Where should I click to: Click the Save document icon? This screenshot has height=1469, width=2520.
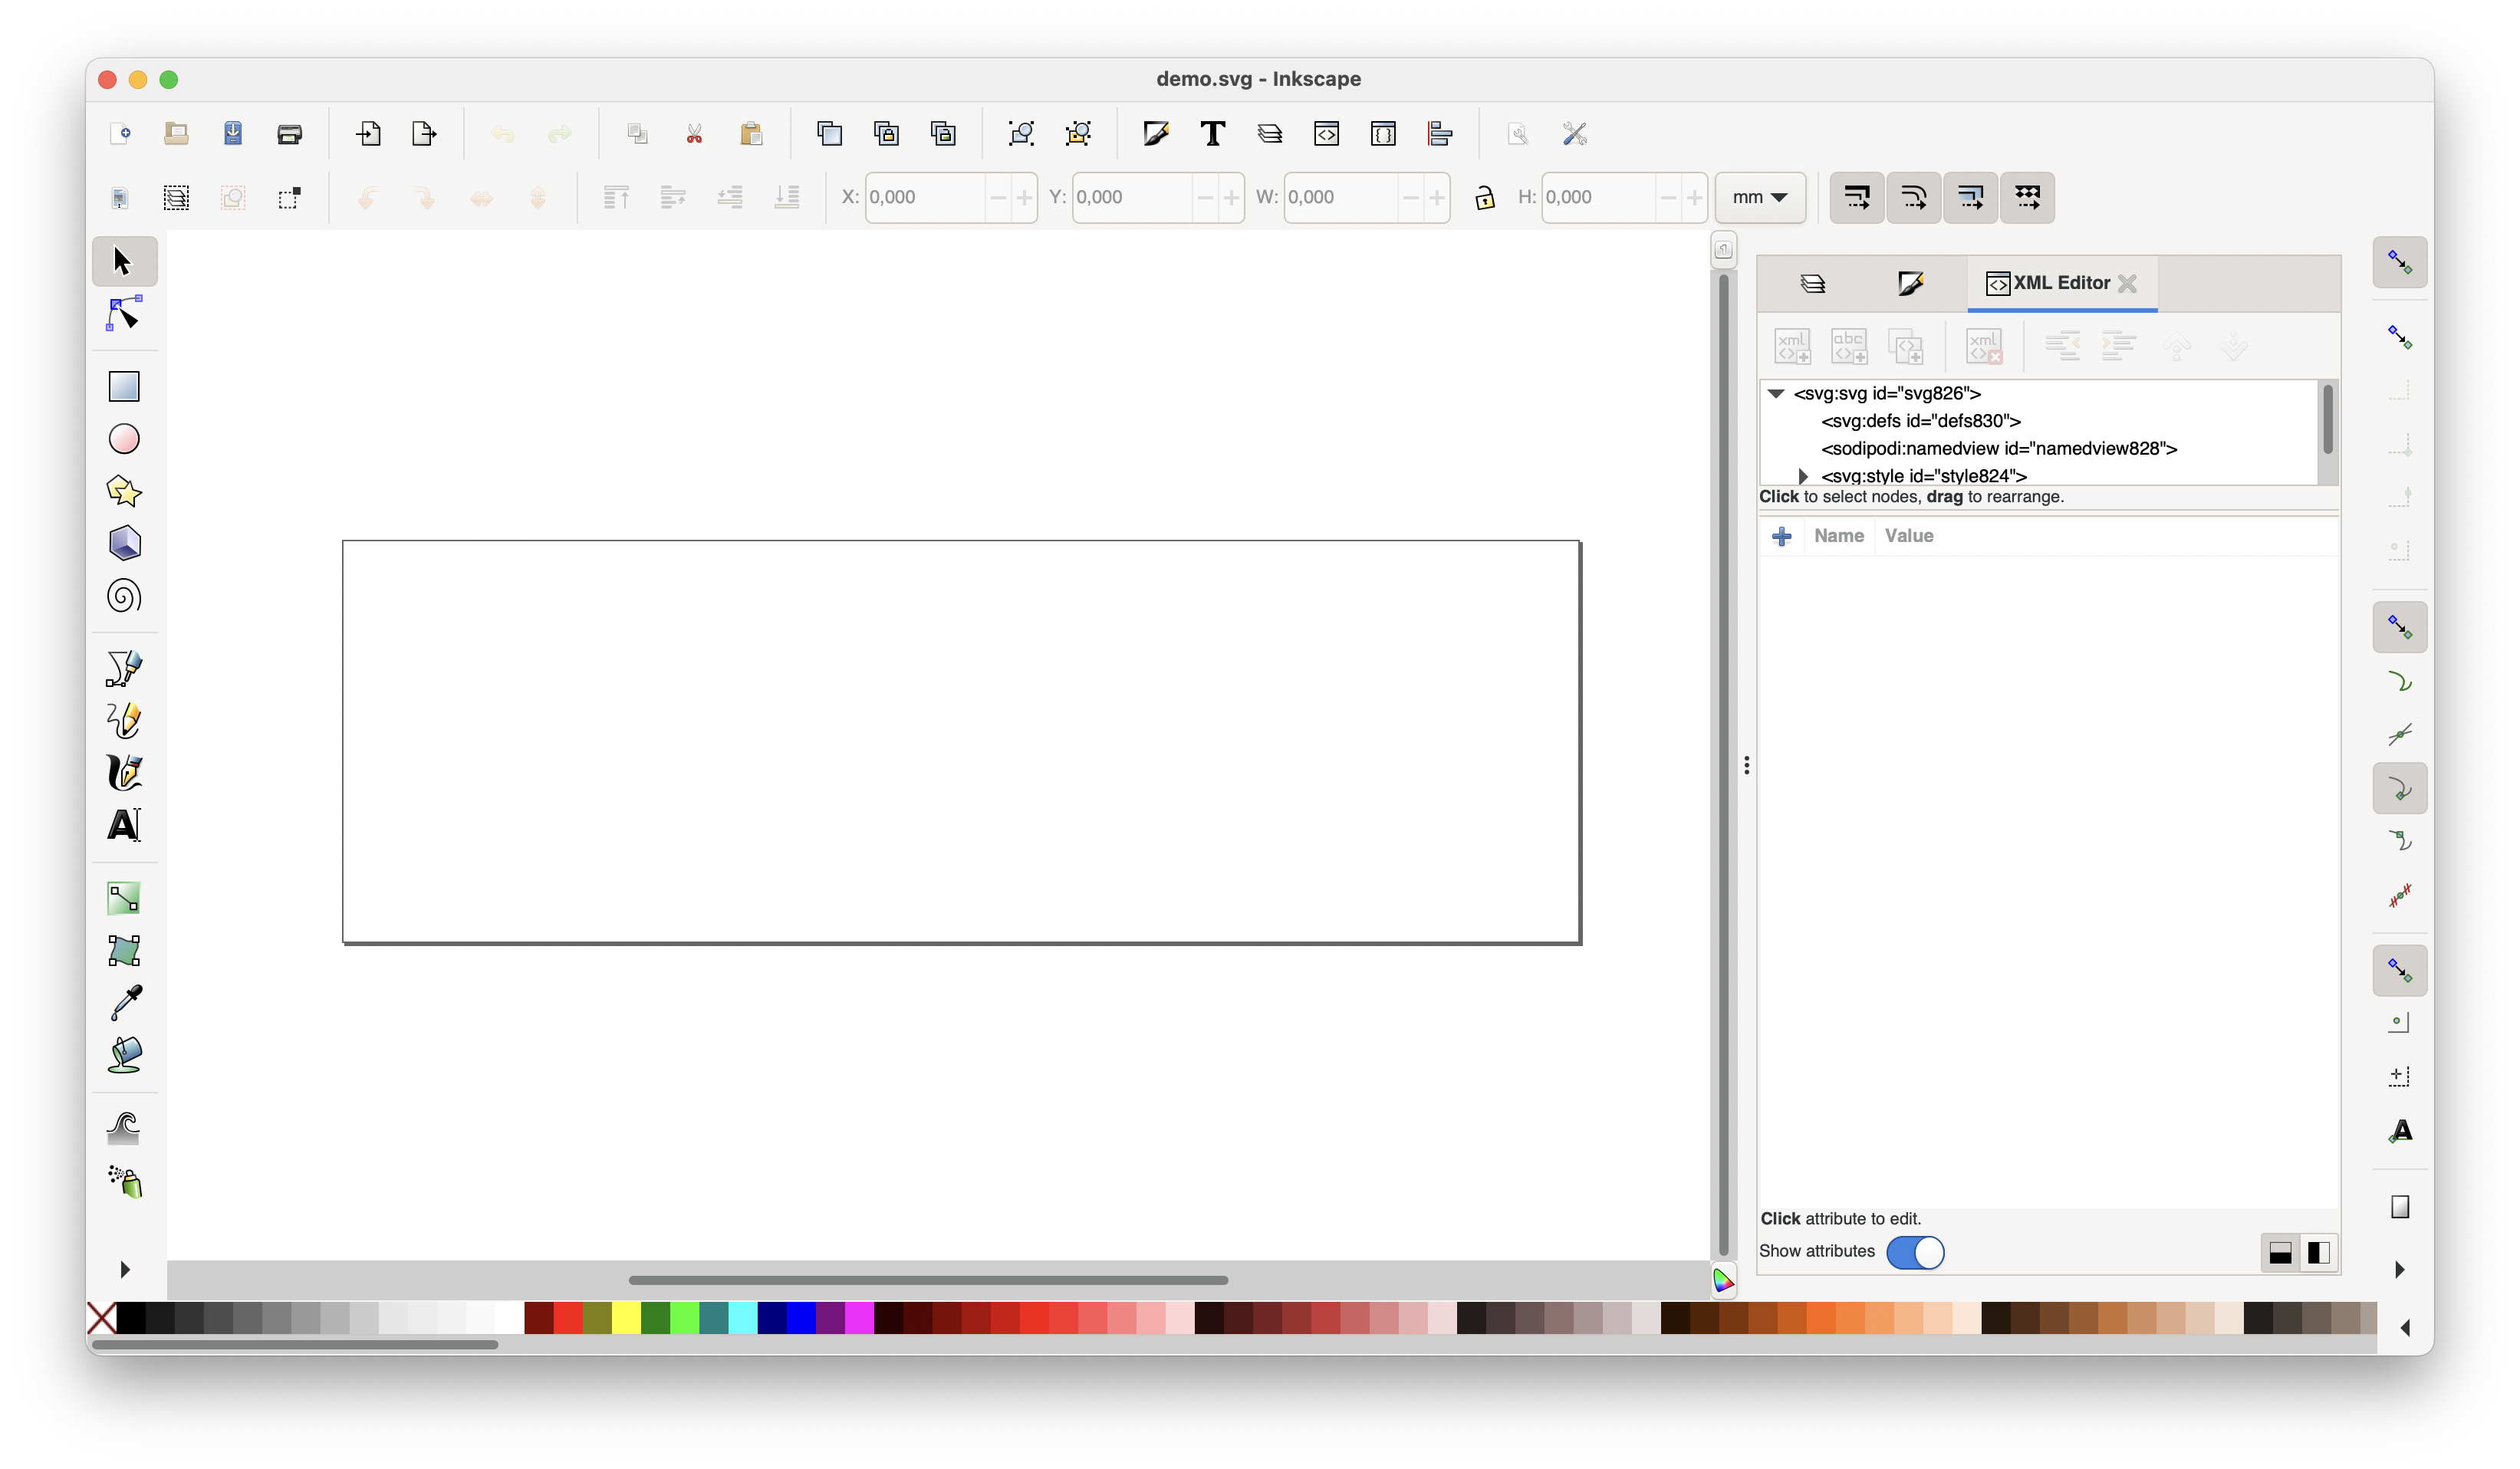[x=233, y=134]
